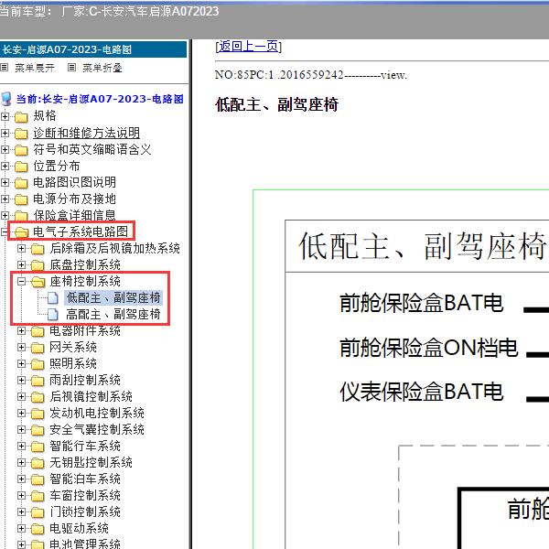Click the document icon of 低配主、副驾座椅
This screenshot has width=549, height=549.
tap(53, 298)
